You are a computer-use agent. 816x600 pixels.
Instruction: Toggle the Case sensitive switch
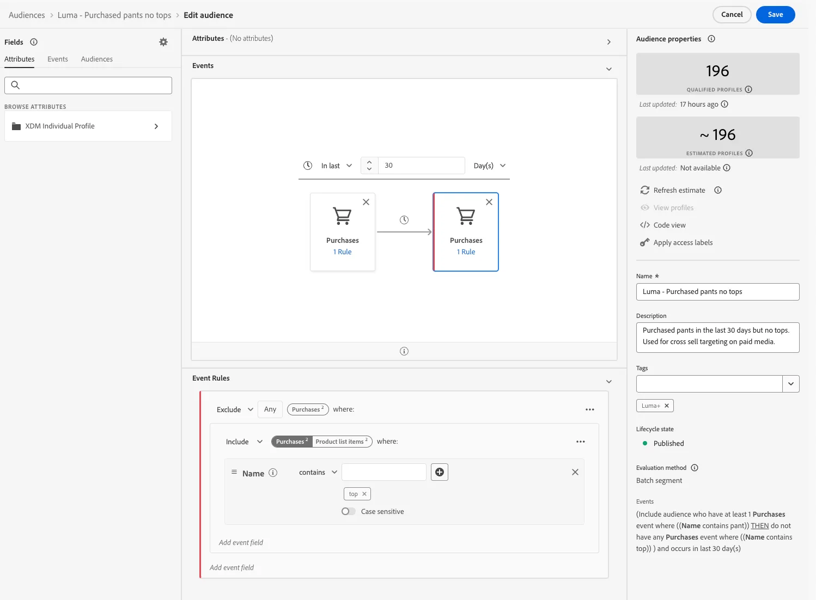click(x=349, y=511)
